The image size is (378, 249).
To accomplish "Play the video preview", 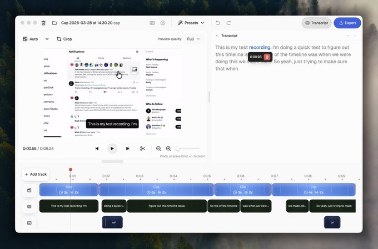I will 112,149.
